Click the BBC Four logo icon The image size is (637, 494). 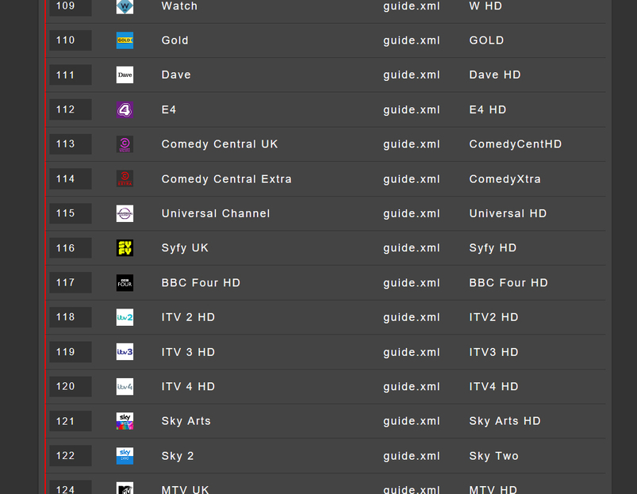point(125,283)
